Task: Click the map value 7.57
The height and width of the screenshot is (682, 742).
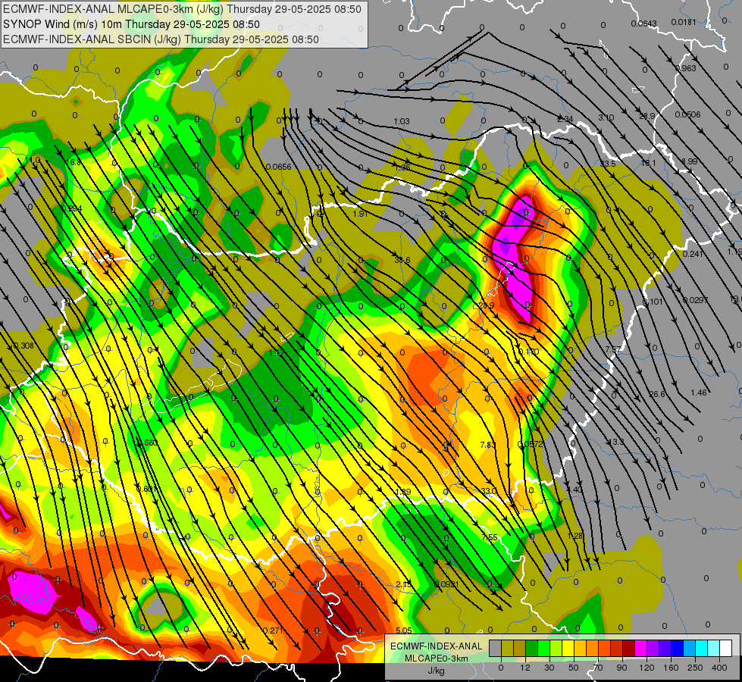Action: tap(613, 349)
